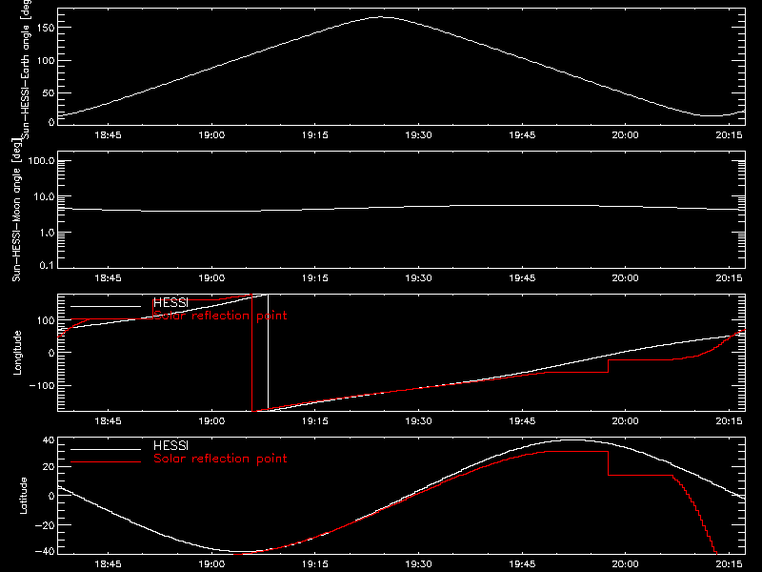Viewport: 762px width, 572px height.
Task: Click 18:45 time label under Longitude plot
Action: pos(108,421)
